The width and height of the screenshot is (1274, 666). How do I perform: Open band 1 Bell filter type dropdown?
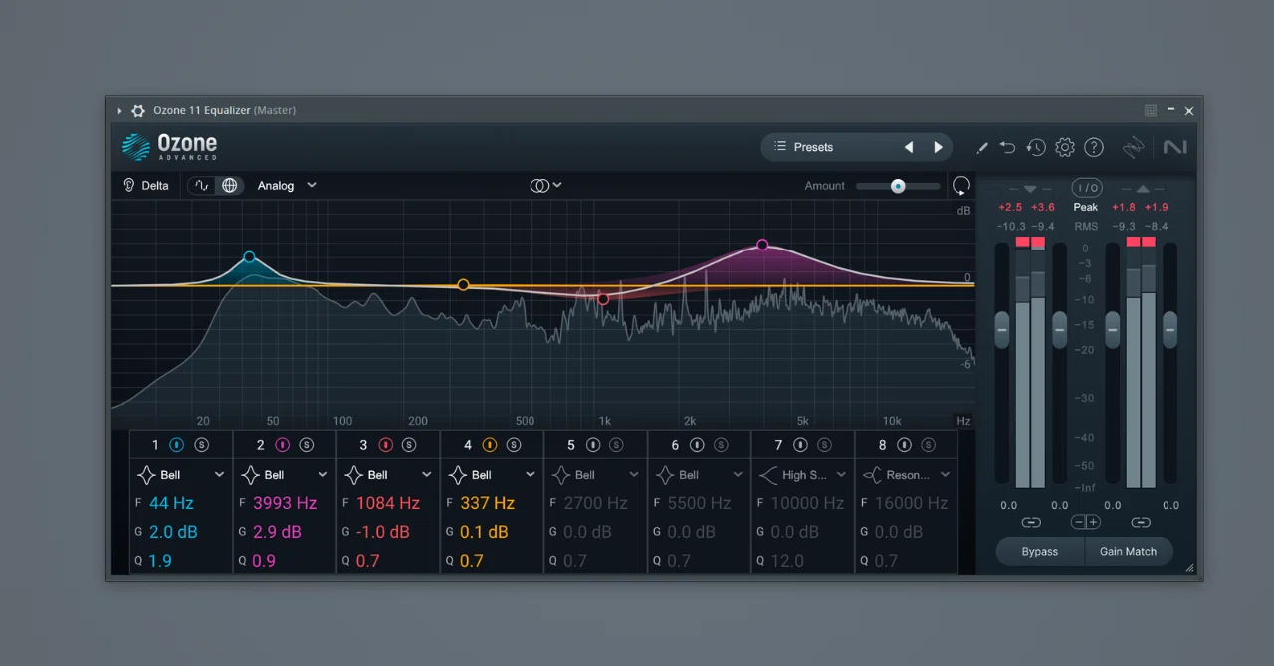point(181,475)
